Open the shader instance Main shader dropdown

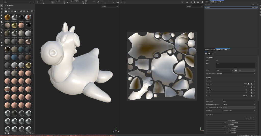click(236, 73)
